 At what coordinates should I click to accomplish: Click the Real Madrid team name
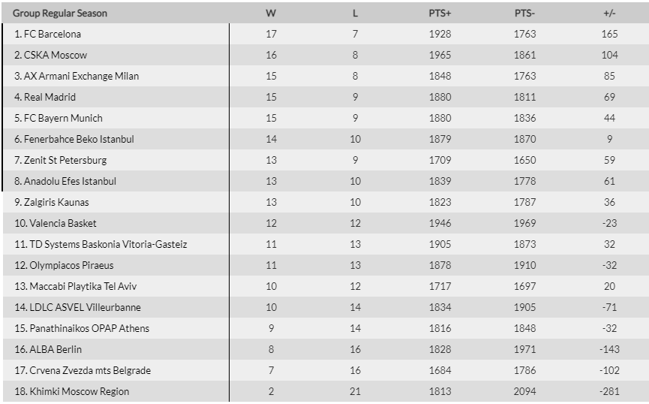[50, 98]
